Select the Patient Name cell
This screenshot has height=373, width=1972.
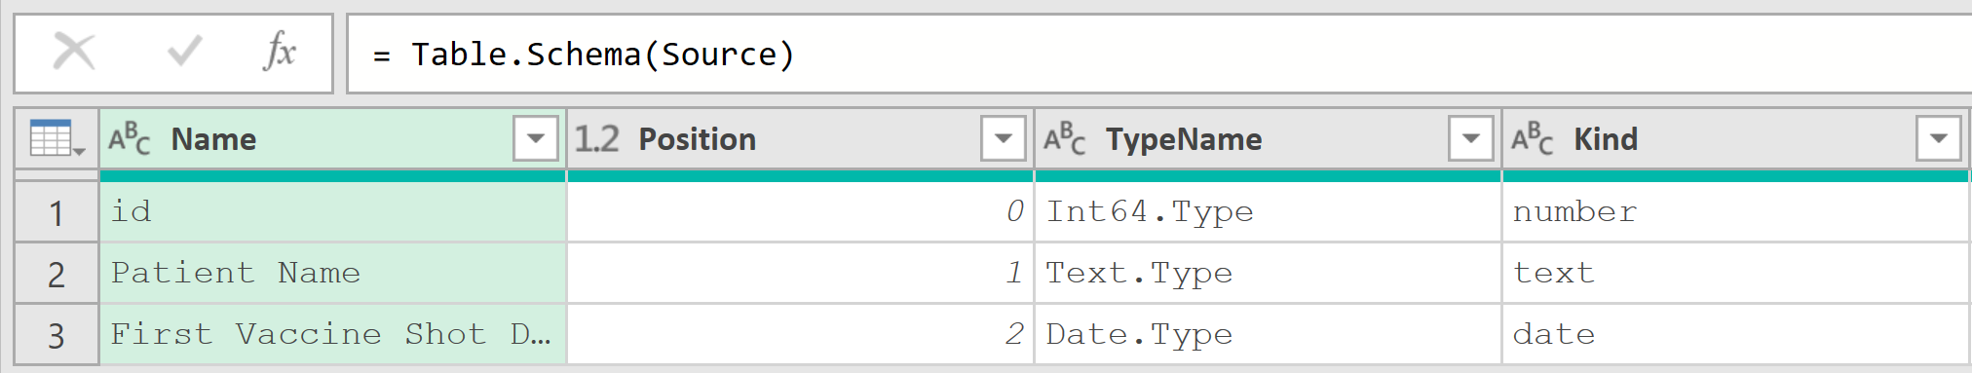(332, 273)
